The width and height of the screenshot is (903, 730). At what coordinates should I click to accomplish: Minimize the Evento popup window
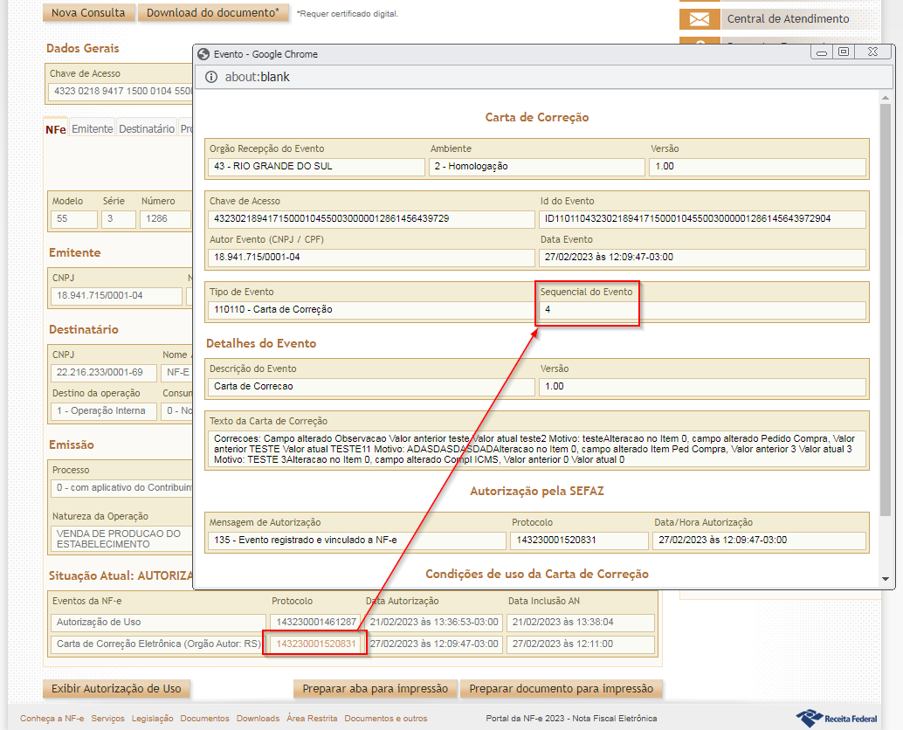point(822,52)
